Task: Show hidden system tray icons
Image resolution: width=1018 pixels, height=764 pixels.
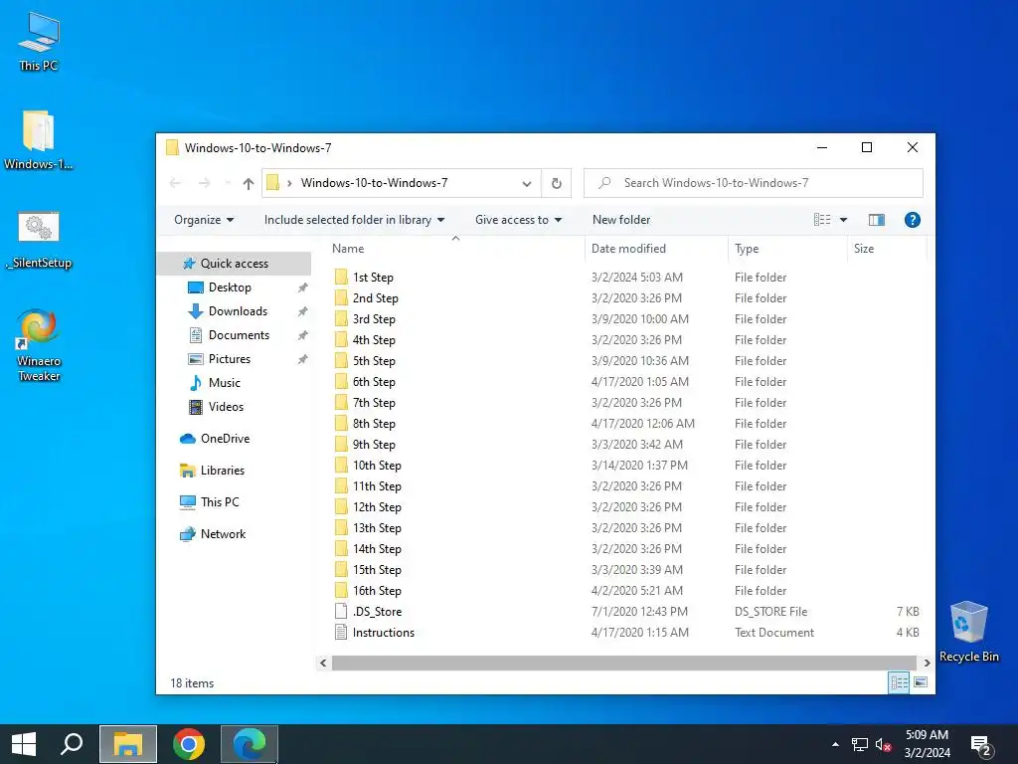Action: point(835,744)
